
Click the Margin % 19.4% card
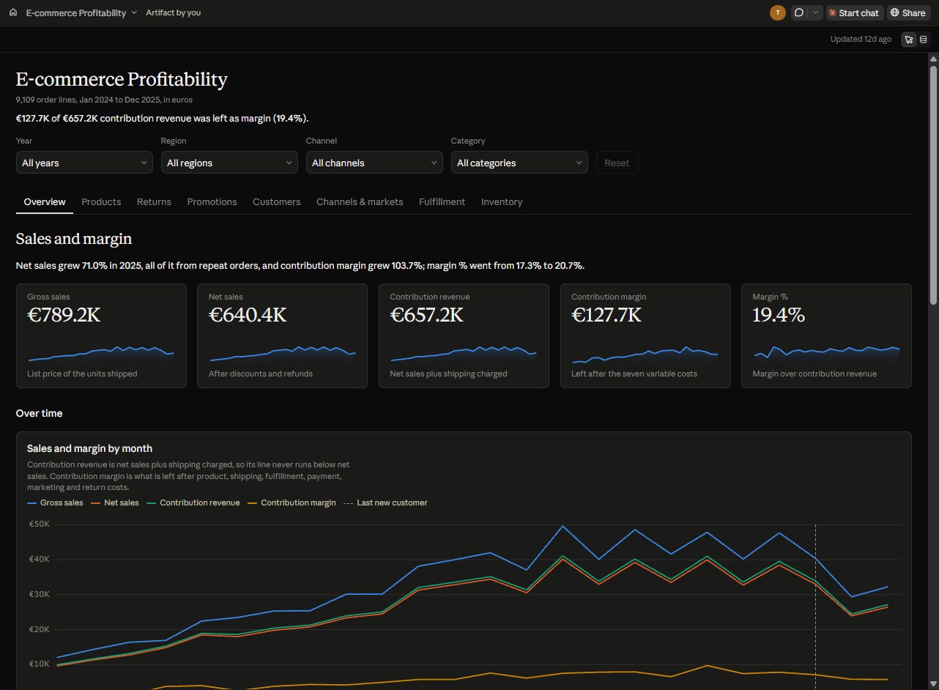[826, 335]
